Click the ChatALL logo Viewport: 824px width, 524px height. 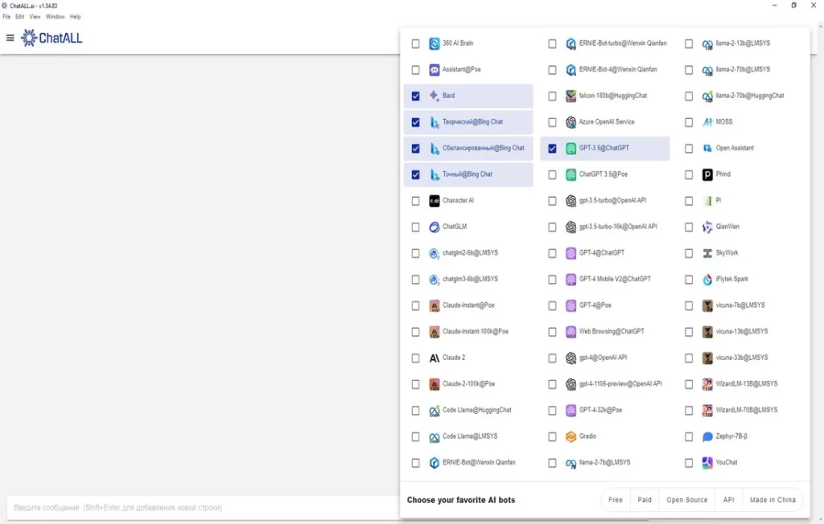click(x=51, y=38)
